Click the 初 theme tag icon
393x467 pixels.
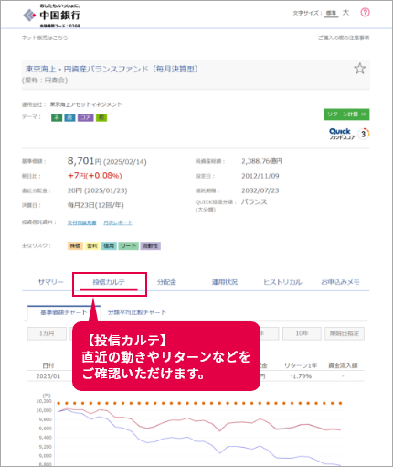101,117
